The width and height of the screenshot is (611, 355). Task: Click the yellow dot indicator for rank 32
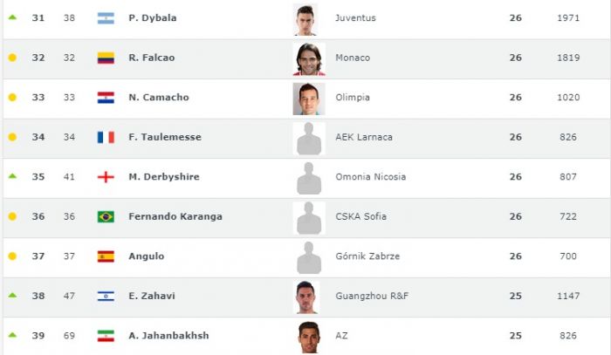tap(12, 58)
